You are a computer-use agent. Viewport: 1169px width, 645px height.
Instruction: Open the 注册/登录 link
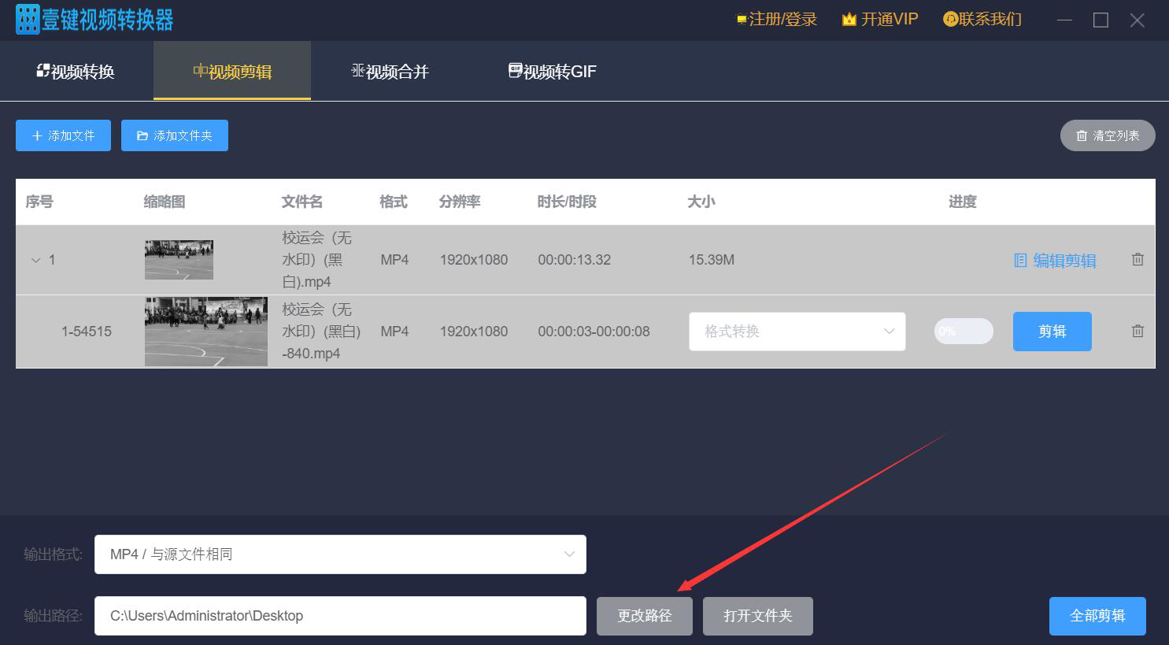(x=776, y=20)
